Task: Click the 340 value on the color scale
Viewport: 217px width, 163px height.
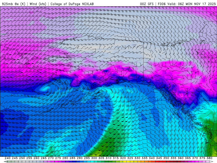Action: pyautogui.click(x=152, y=158)
